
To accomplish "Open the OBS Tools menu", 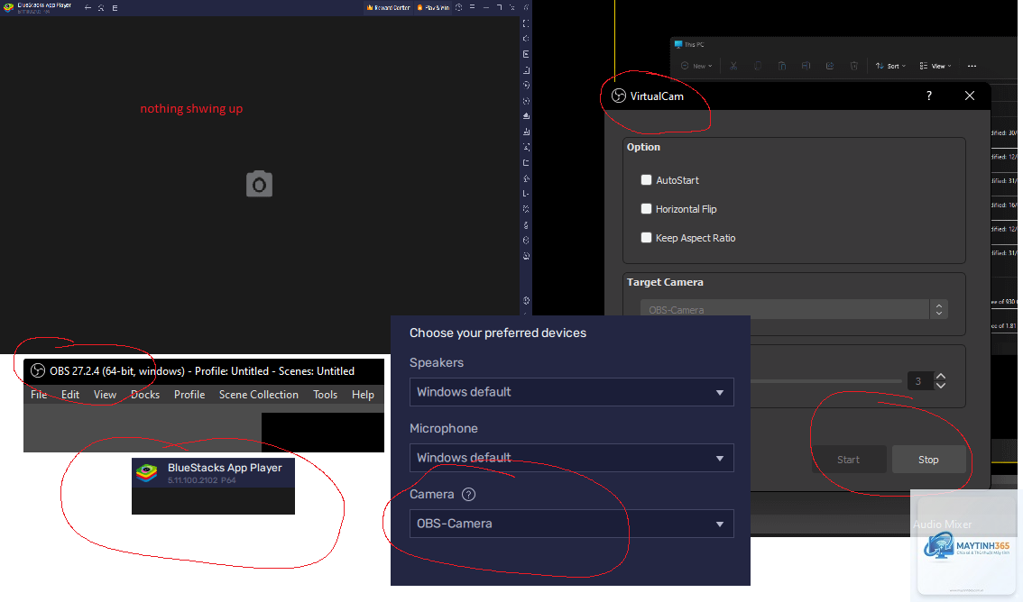I will 325,394.
